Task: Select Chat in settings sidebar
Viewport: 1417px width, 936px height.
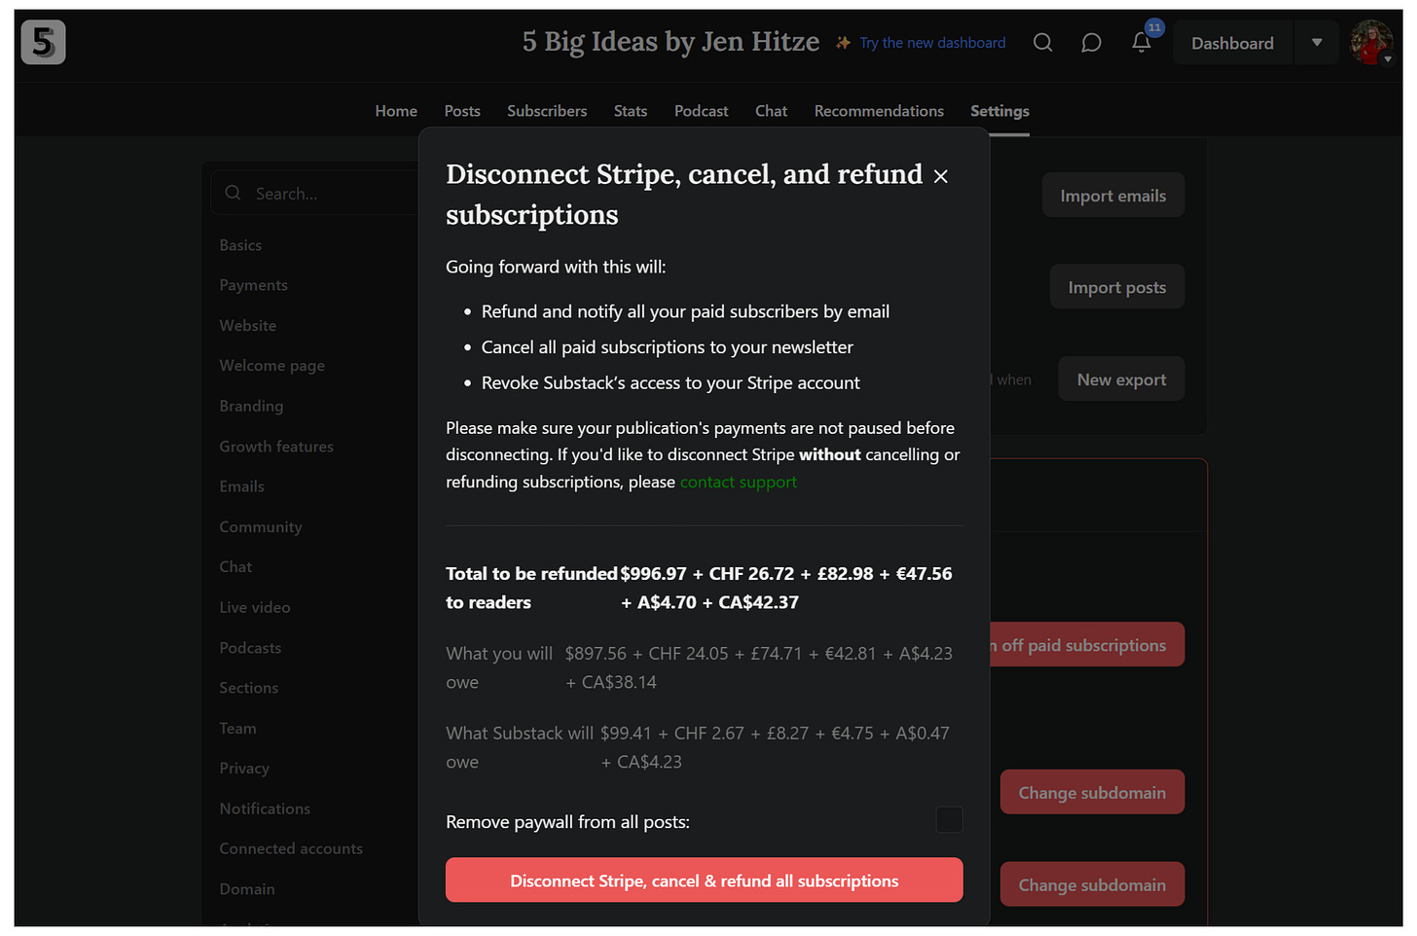Action: tap(236, 567)
